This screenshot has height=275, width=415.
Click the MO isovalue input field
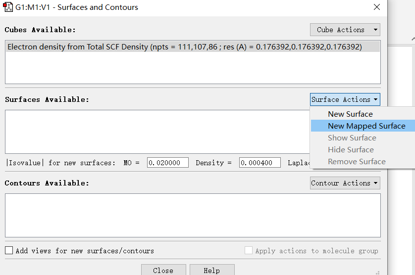tap(168, 163)
